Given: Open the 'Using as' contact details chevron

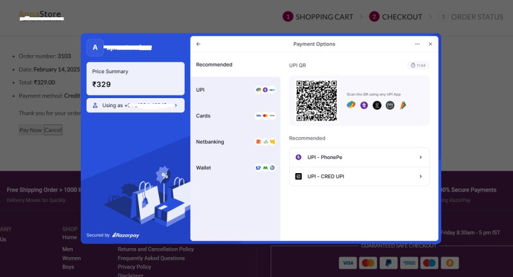Looking at the screenshot, I should pyautogui.click(x=176, y=105).
